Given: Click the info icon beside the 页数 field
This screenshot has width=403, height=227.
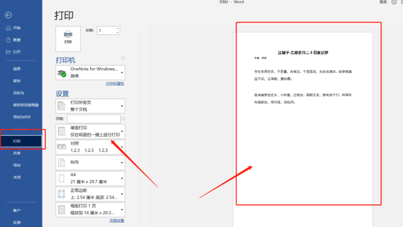Looking at the screenshot, I should (x=124, y=119).
